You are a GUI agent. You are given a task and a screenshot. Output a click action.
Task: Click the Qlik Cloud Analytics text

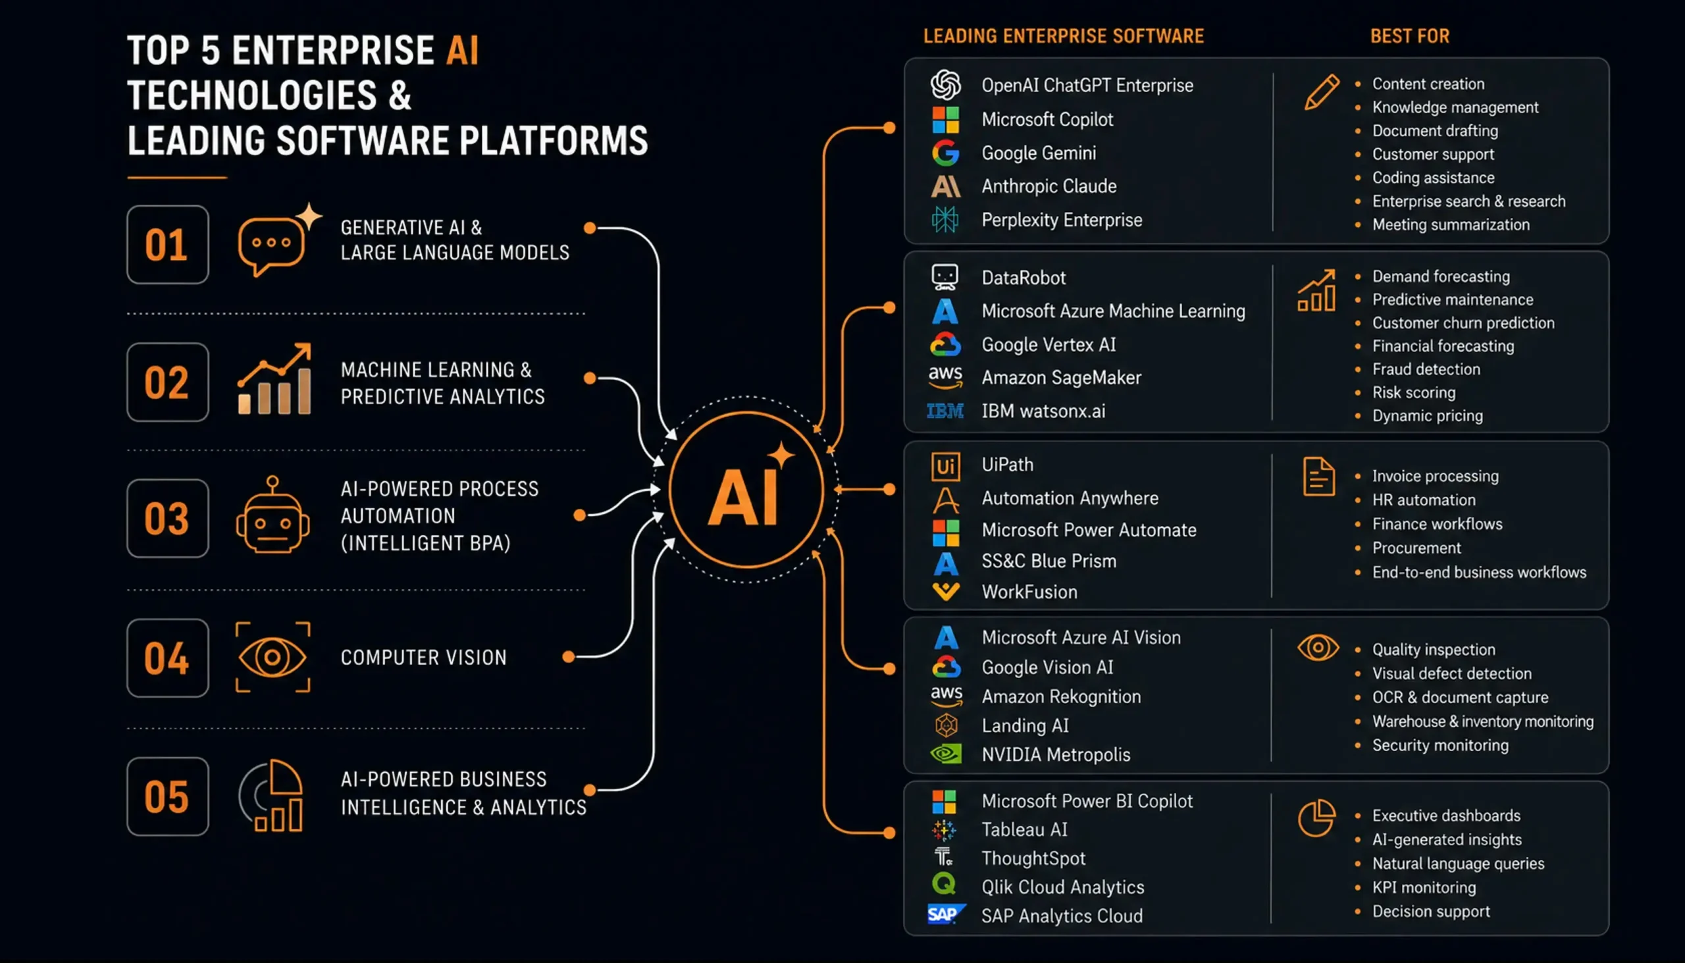pyautogui.click(x=1063, y=887)
